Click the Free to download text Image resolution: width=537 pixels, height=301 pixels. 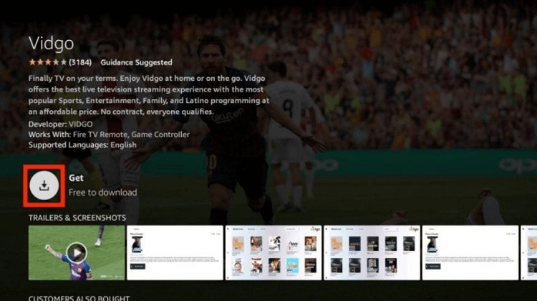(x=102, y=192)
